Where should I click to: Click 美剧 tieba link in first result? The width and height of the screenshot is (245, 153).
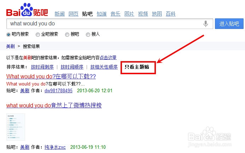click(x=25, y=91)
